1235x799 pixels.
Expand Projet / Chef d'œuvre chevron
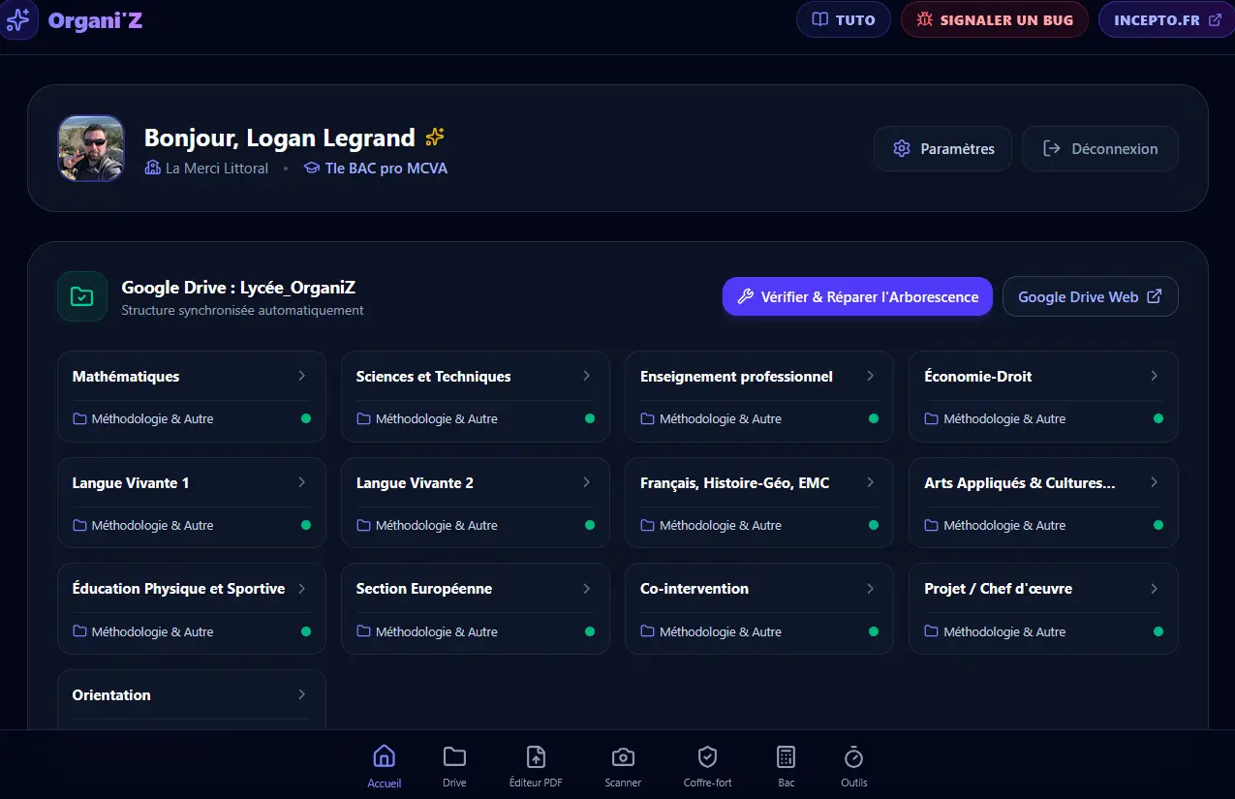point(1155,588)
